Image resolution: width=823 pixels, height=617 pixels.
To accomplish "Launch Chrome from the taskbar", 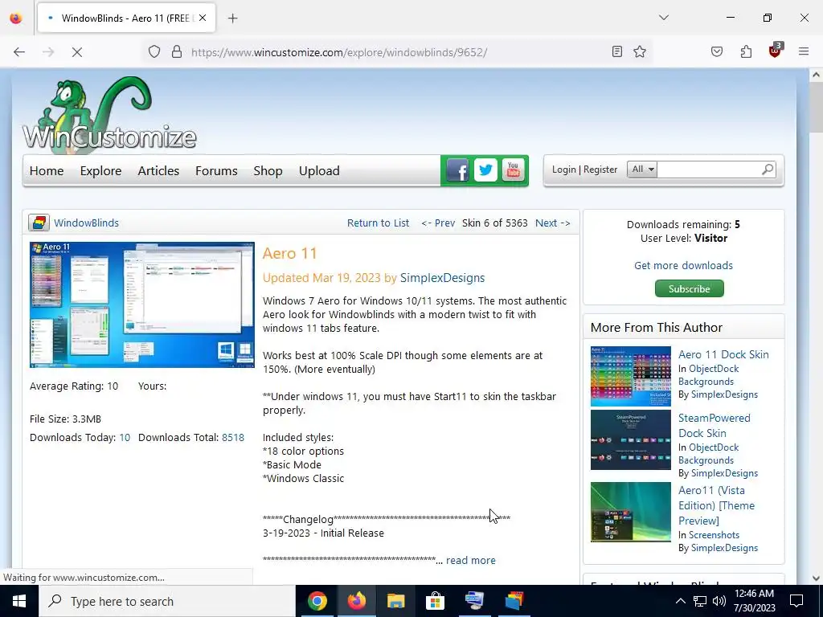I will coord(317,601).
